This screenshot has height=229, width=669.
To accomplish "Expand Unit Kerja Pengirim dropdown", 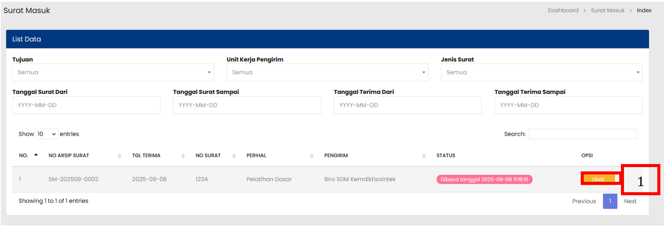I will tap(327, 73).
